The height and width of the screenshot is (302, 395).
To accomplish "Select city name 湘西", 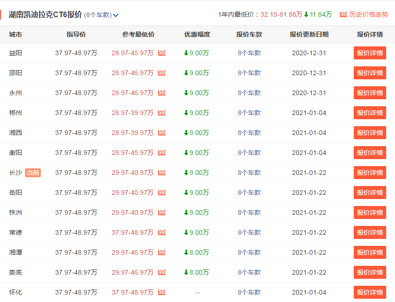I will coord(16,133).
